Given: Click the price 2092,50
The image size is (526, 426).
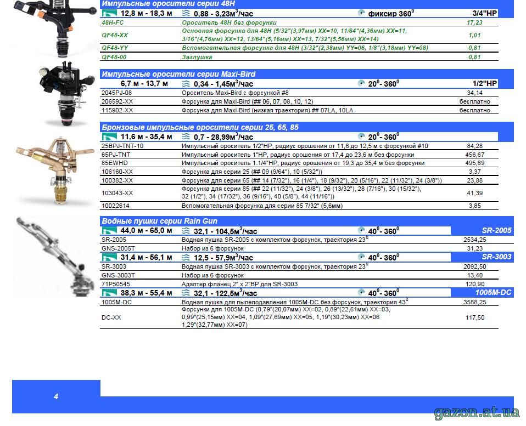Looking at the screenshot, I should [475, 266].
